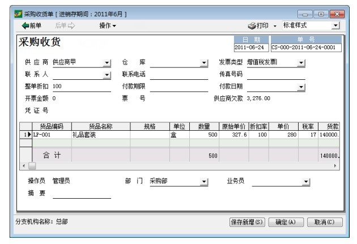The image size is (357, 244).
Task: Close the 采购收货单 window
Action: point(337,14)
